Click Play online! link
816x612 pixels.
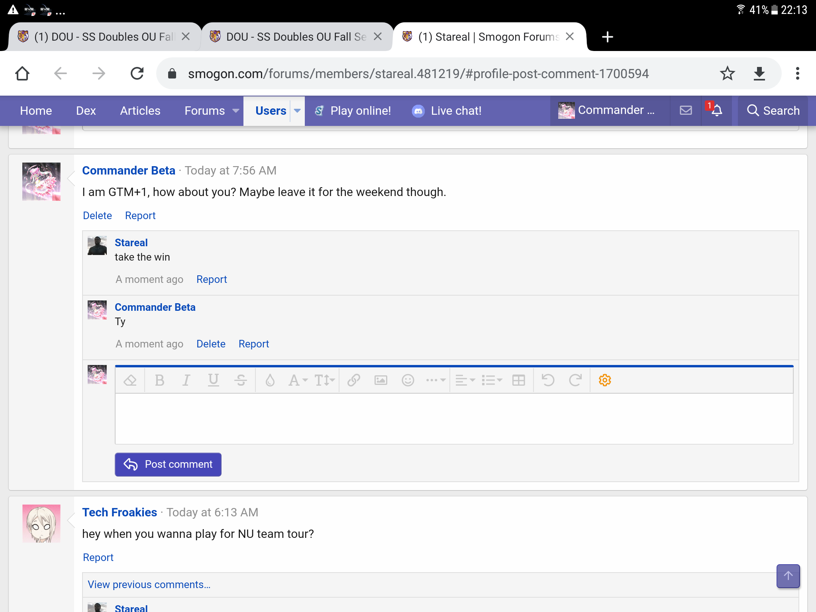point(353,111)
